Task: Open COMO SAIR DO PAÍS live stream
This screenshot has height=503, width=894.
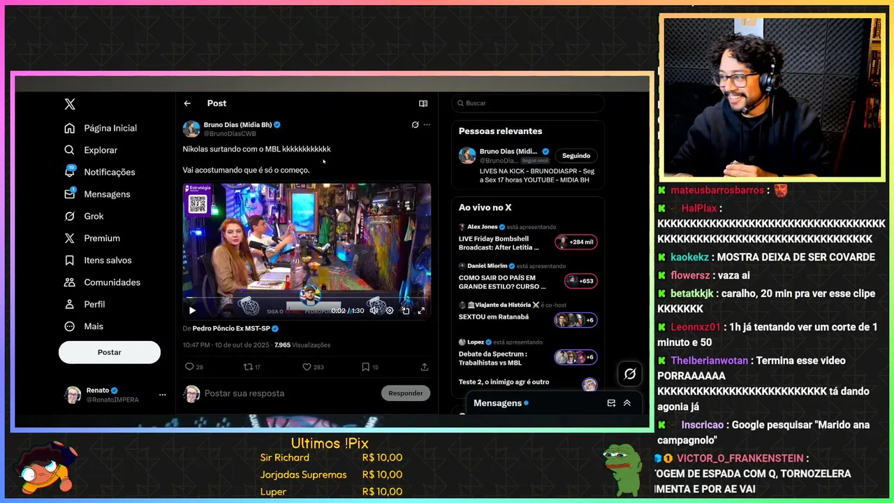Action: [x=502, y=282]
